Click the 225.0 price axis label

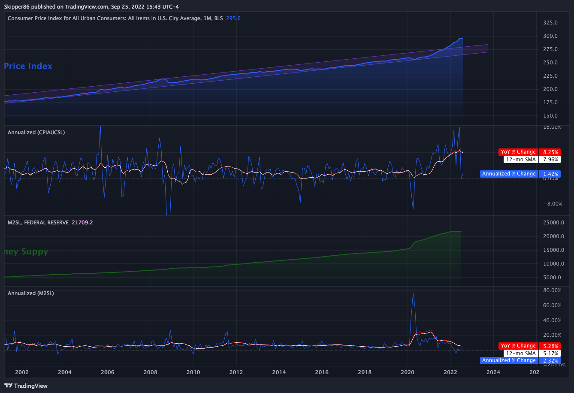click(x=550, y=76)
